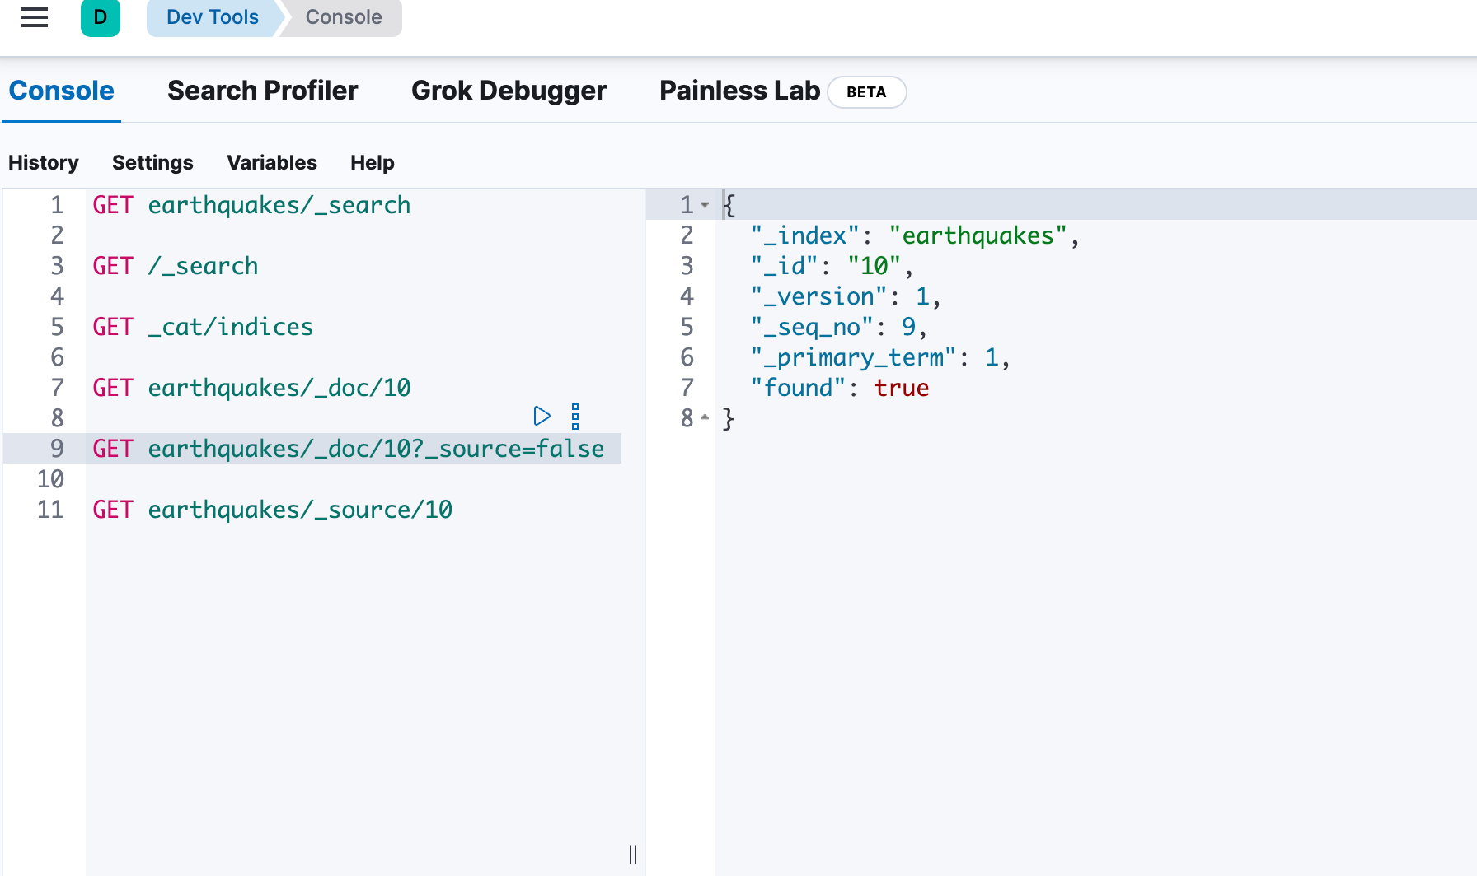Switch to the Search Profiler tab

pos(262,91)
